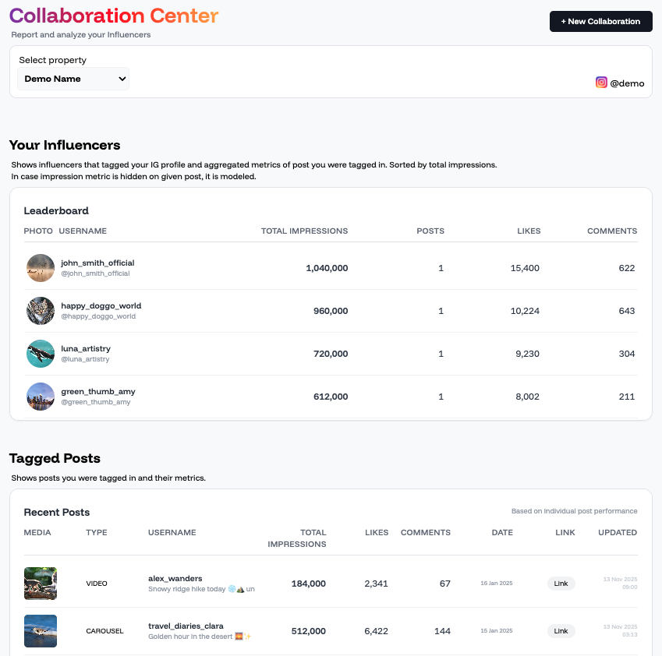Open Link for travel_diaries_clara post

pyautogui.click(x=561, y=631)
